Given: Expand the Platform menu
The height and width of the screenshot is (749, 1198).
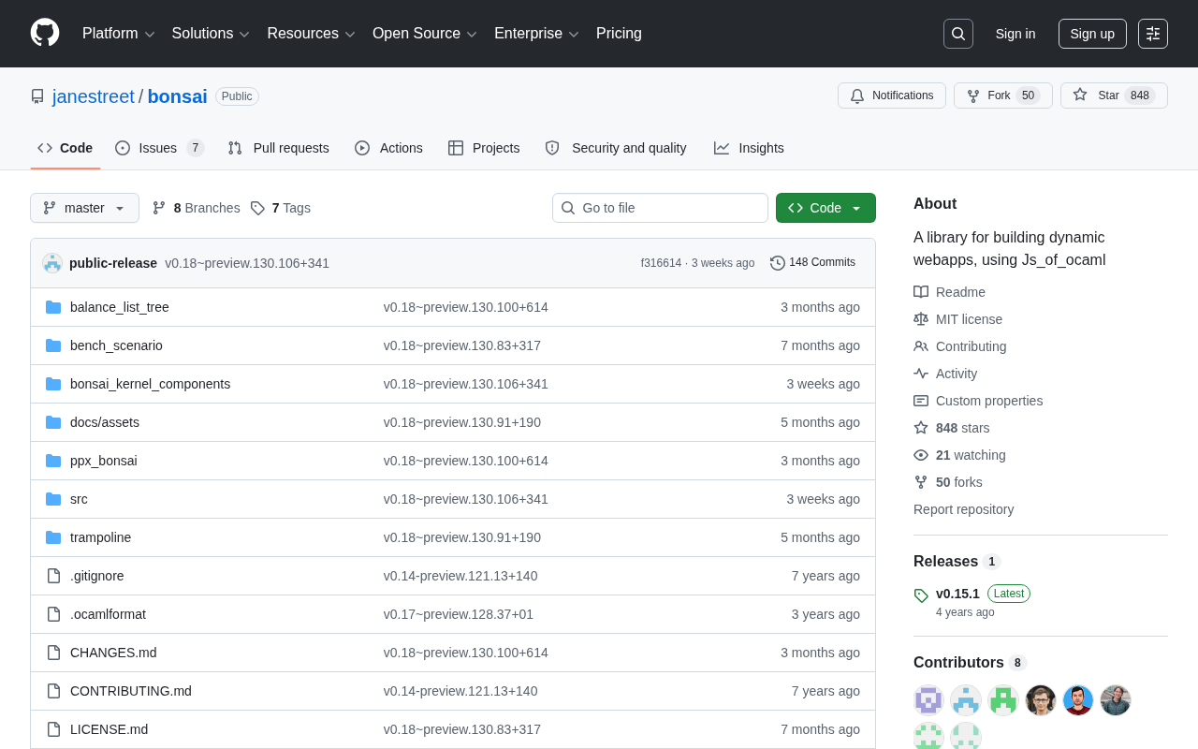Looking at the screenshot, I should [119, 34].
